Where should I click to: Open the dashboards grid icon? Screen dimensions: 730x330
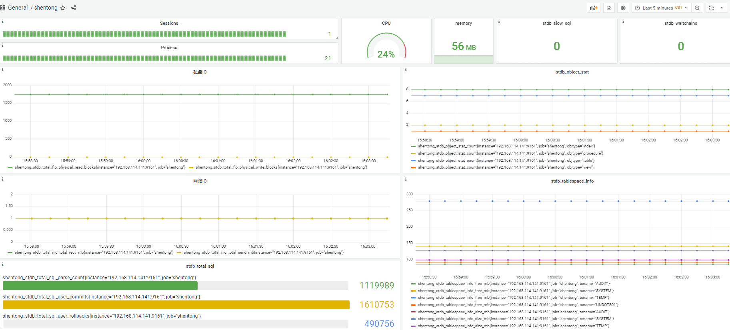(3, 8)
